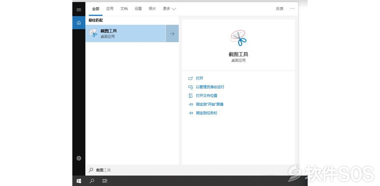Select the 截图工具 best match result
380x186 pixels.
point(125,34)
